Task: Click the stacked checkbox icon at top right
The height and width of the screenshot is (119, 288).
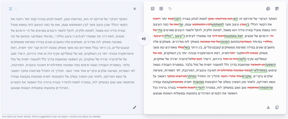Action: [268, 9]
